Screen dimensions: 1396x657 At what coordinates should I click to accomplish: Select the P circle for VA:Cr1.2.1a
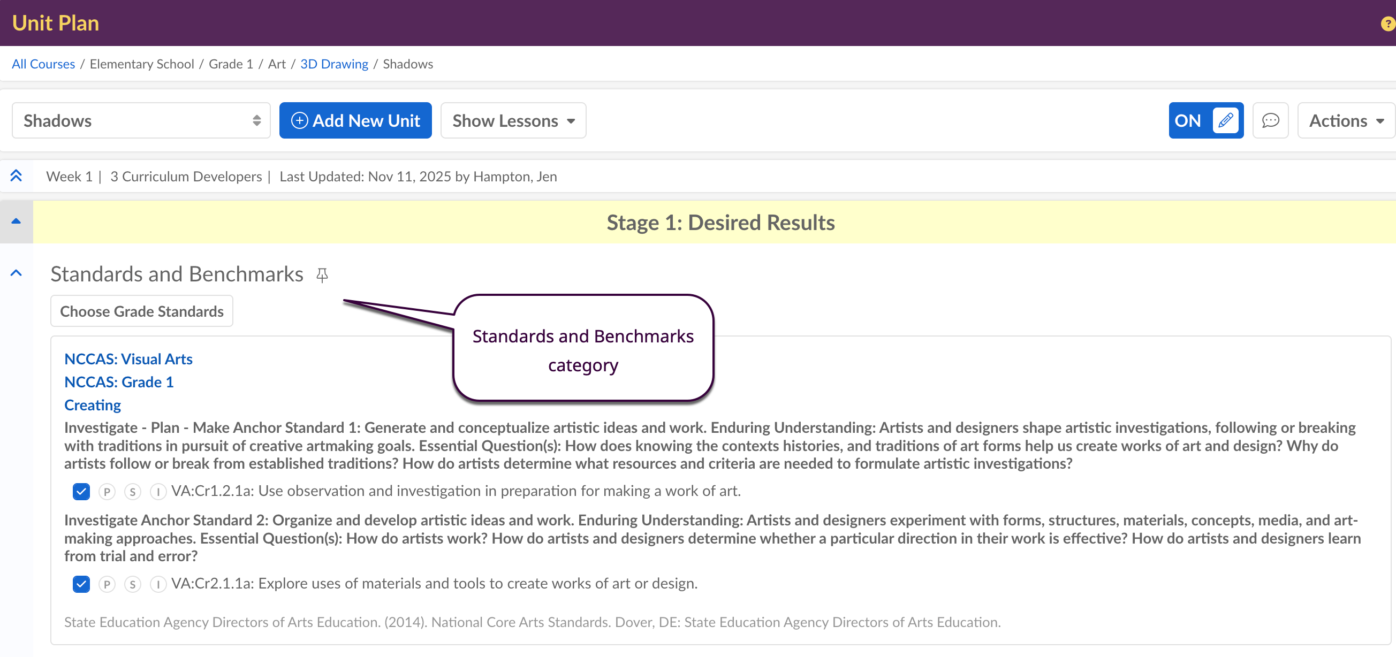tap(107, 492)
